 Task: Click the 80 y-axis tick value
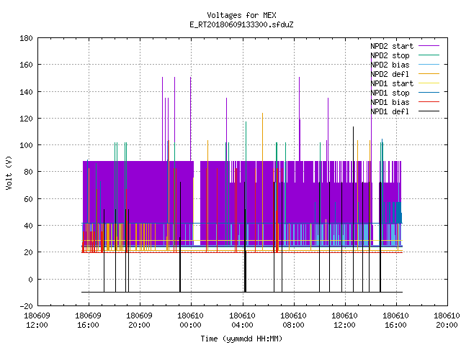[x=28, y=172]
